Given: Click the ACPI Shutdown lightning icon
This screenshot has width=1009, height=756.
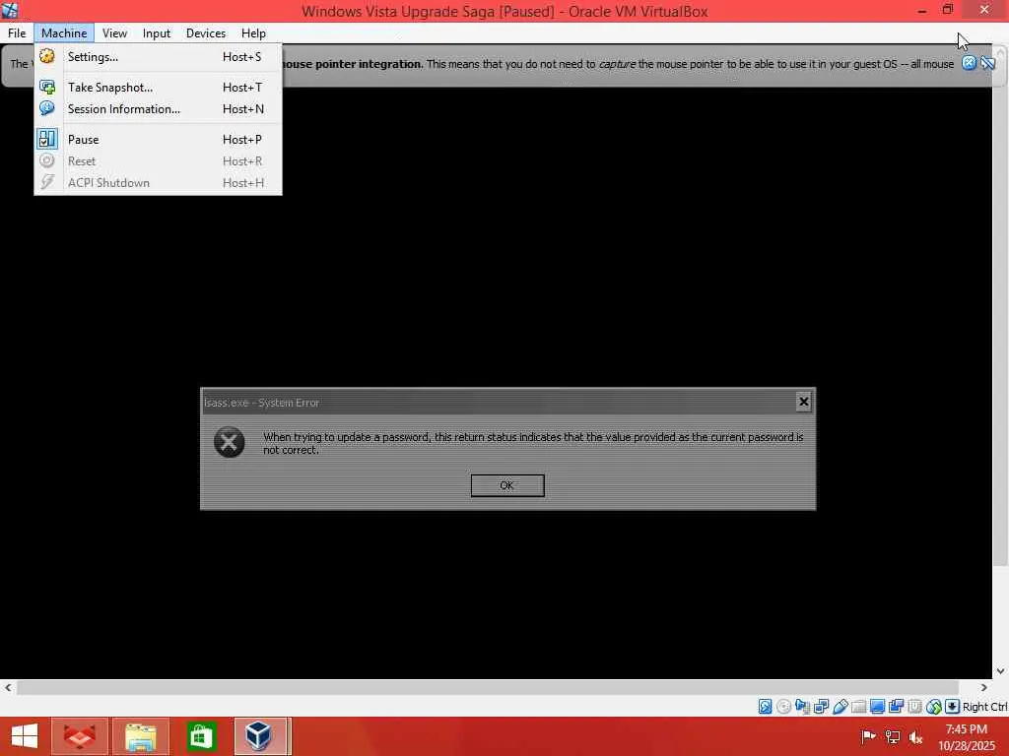Looking at the screenshot, I should click(47, 182).
